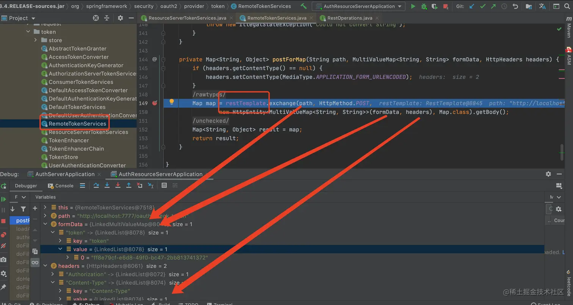This screenshot has height=305, width=573.
Task: Expand key = "token" node
Action: coord(60,241)
